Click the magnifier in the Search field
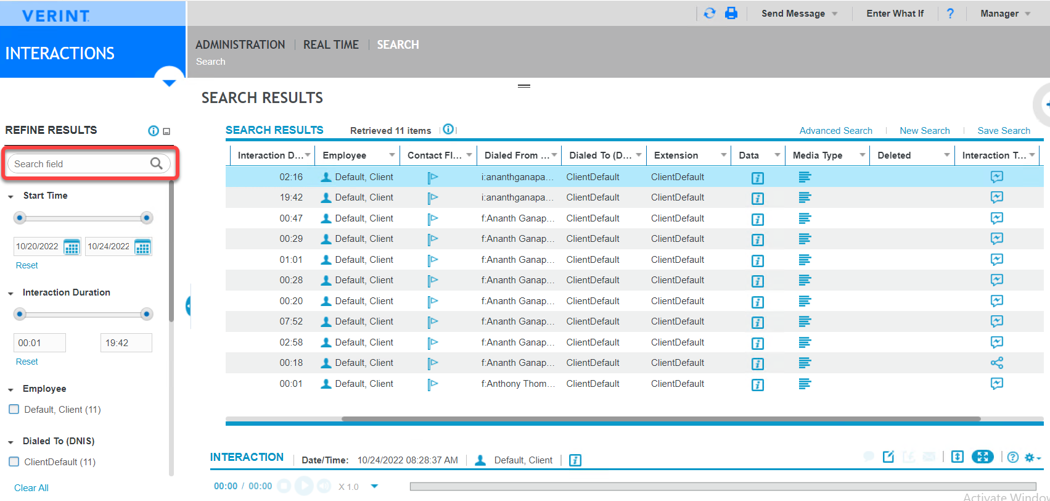Screen dimensions: 1050x501 [157, 164]
